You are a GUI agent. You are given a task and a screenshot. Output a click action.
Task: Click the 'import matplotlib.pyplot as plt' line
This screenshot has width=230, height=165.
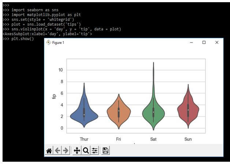[x=42, y=15]
